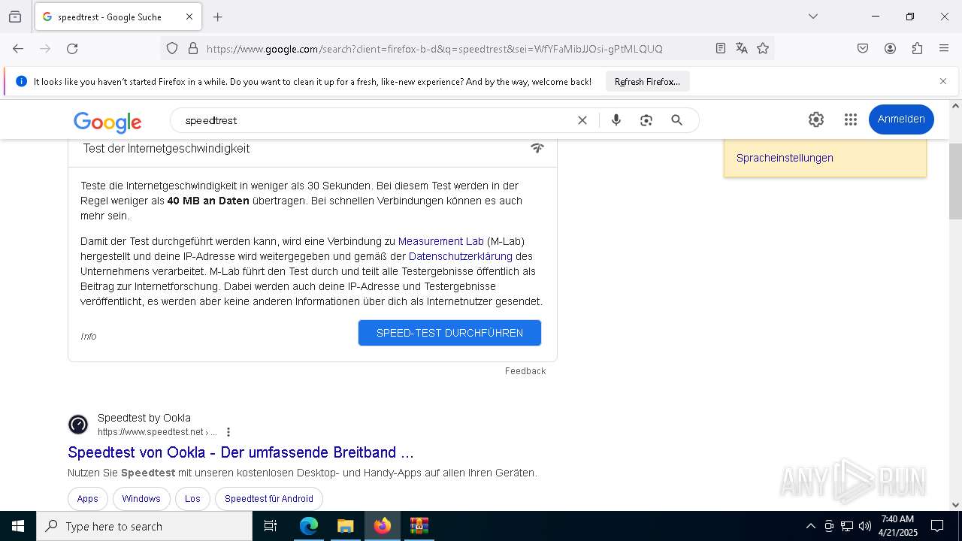962x541 pixels.
Task: Dismiss the Firefox notification bar
Action: [x=943, y=81]
